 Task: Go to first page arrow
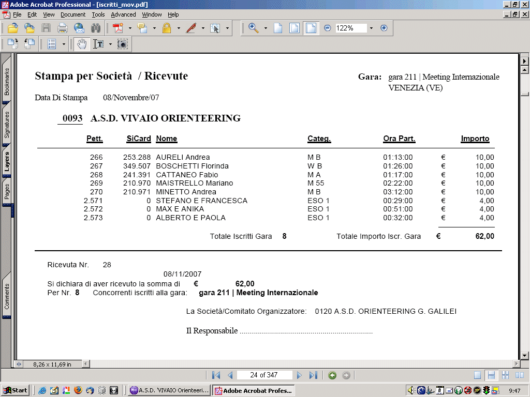pyautogui.click(x=216, y=375)
